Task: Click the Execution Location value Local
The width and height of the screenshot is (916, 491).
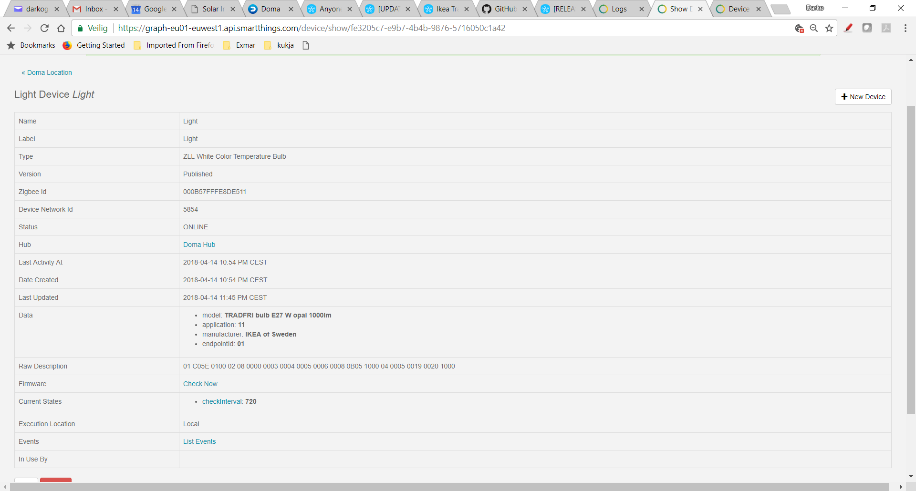Action: 191,424
